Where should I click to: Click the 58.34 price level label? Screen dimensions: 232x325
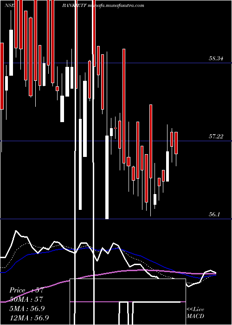pyautogui.click(x=216, y=58)
